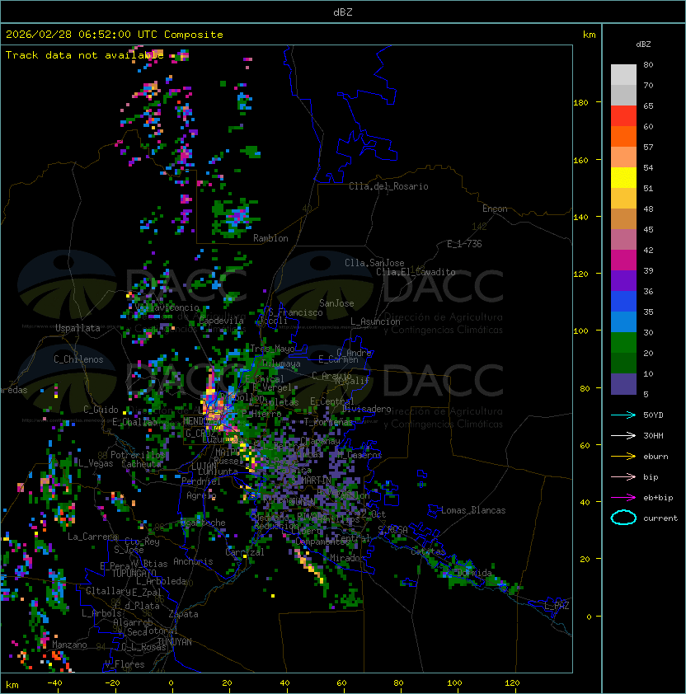The width and height of the screenshot is (686, 694).
Task: Pick the violet swatch in the dBZ scale
Action: pos(623,281)
